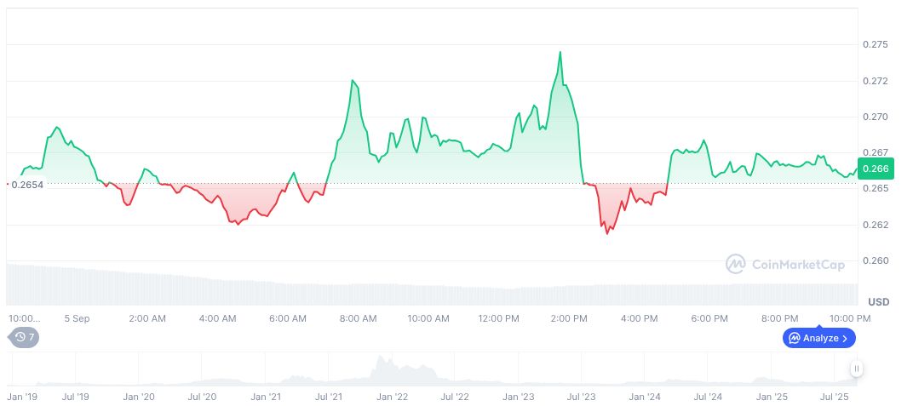Click the history clock icon badge showing 7
Image resolution: width=913 pixels, height=406 pixels.
(24, 337)
